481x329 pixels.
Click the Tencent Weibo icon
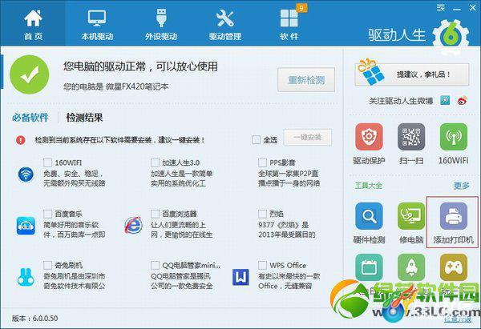tap(445, 101)
